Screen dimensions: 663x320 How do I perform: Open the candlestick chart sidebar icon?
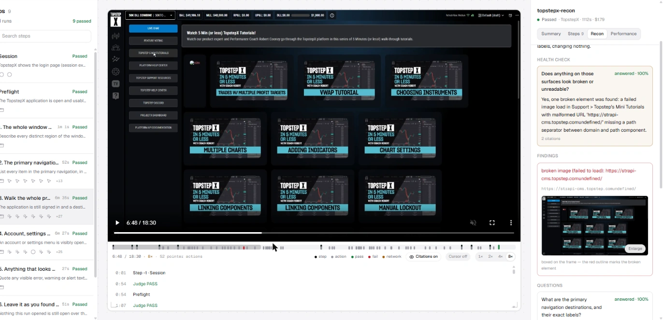[x=115, y=36]
